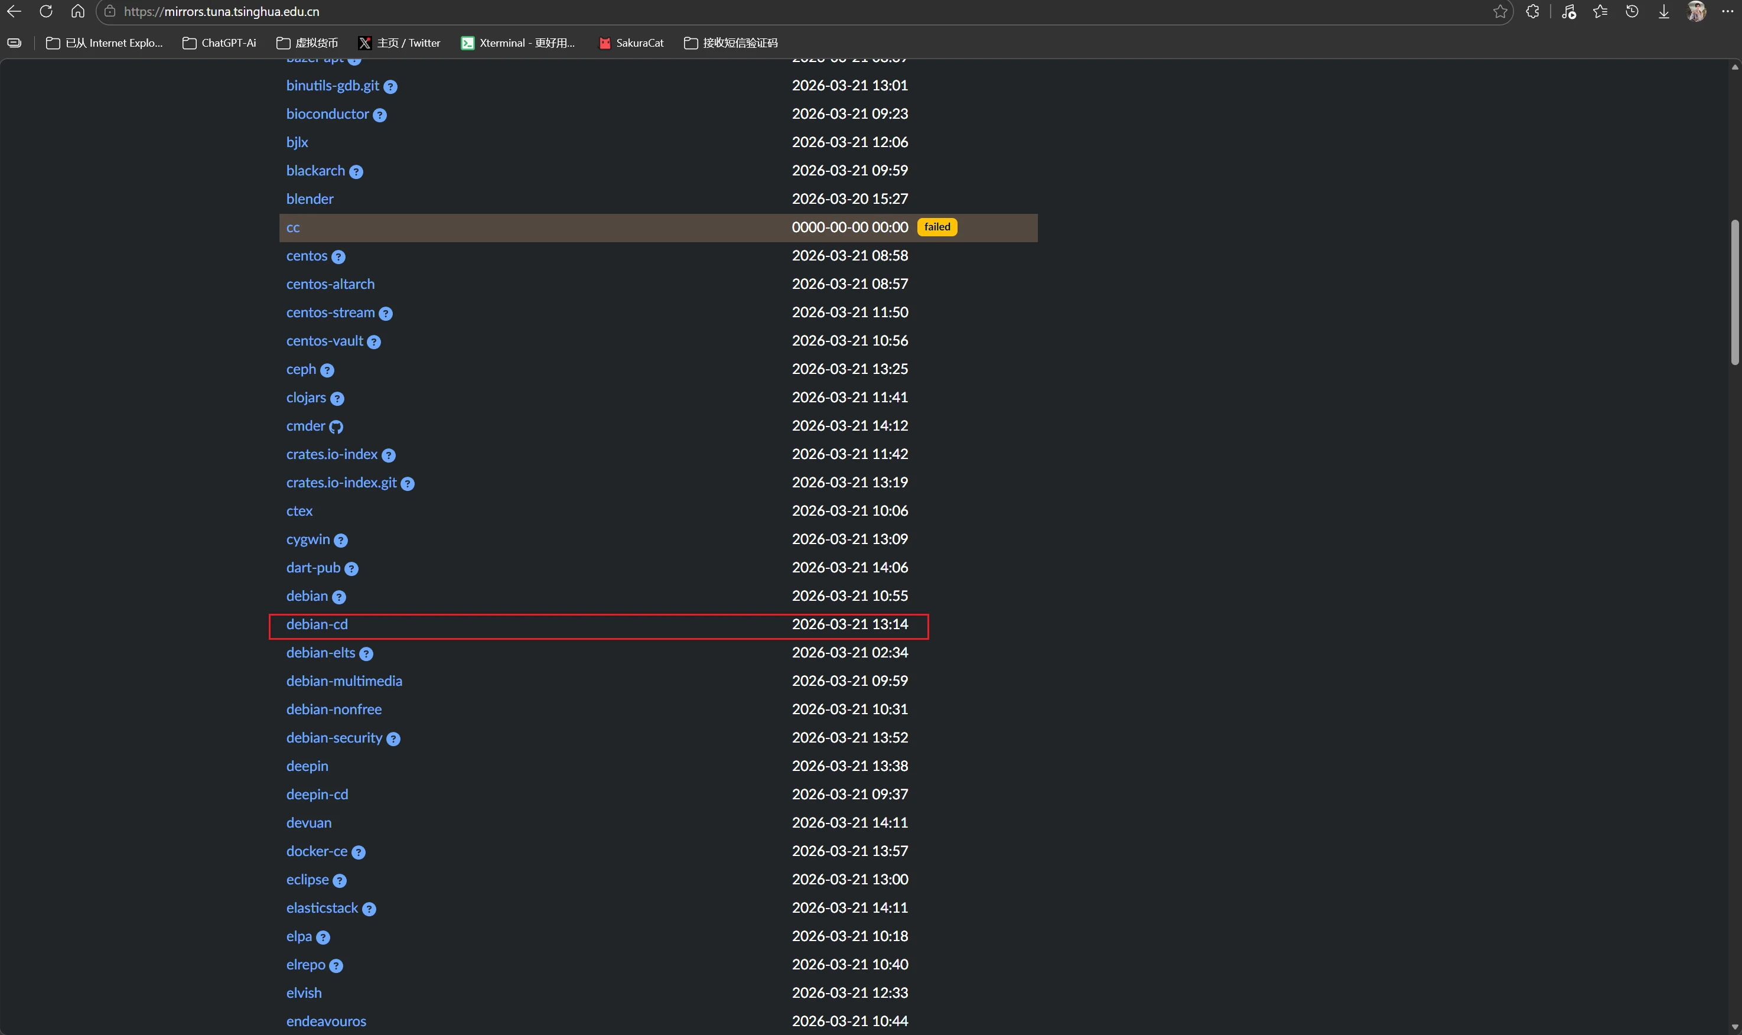Open the Favorites list toolbar icon

pos(1600,12)
